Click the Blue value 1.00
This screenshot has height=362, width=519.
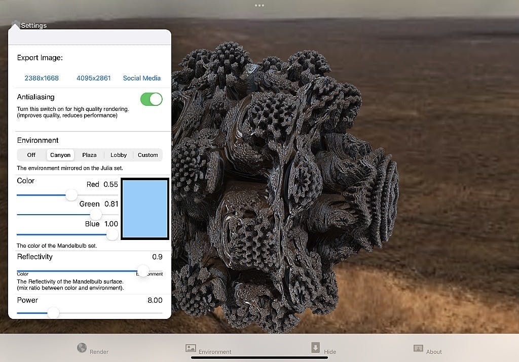pos(111,224)
